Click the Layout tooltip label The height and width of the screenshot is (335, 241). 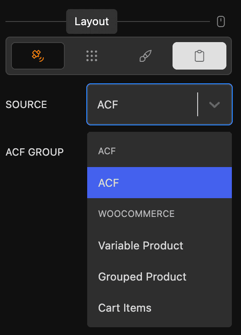pos(92,22)
